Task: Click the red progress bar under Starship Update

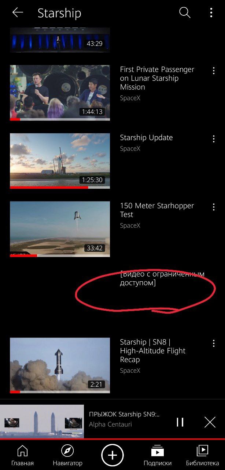Action: pos(49,187)
